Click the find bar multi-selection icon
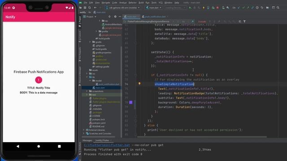The height and width of the screenshot is (161, 287). (240, 21)
